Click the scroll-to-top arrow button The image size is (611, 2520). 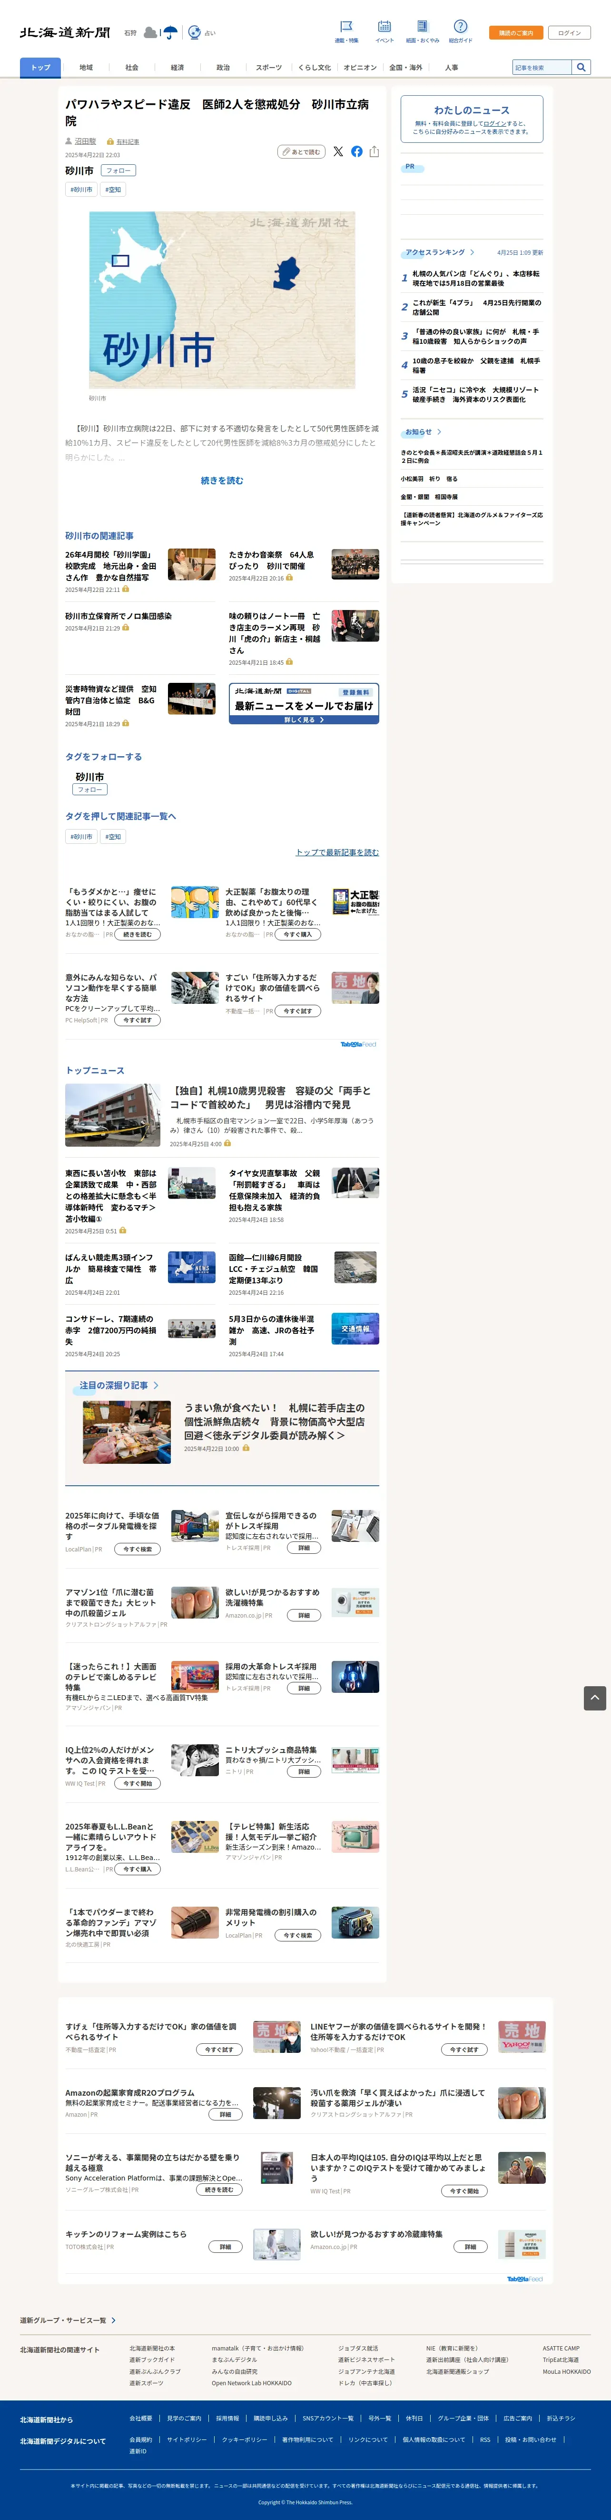pos(594,1698)
